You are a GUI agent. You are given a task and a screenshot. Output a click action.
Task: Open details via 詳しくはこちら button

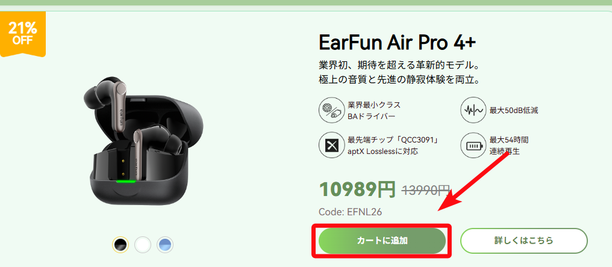click(524, 241)
